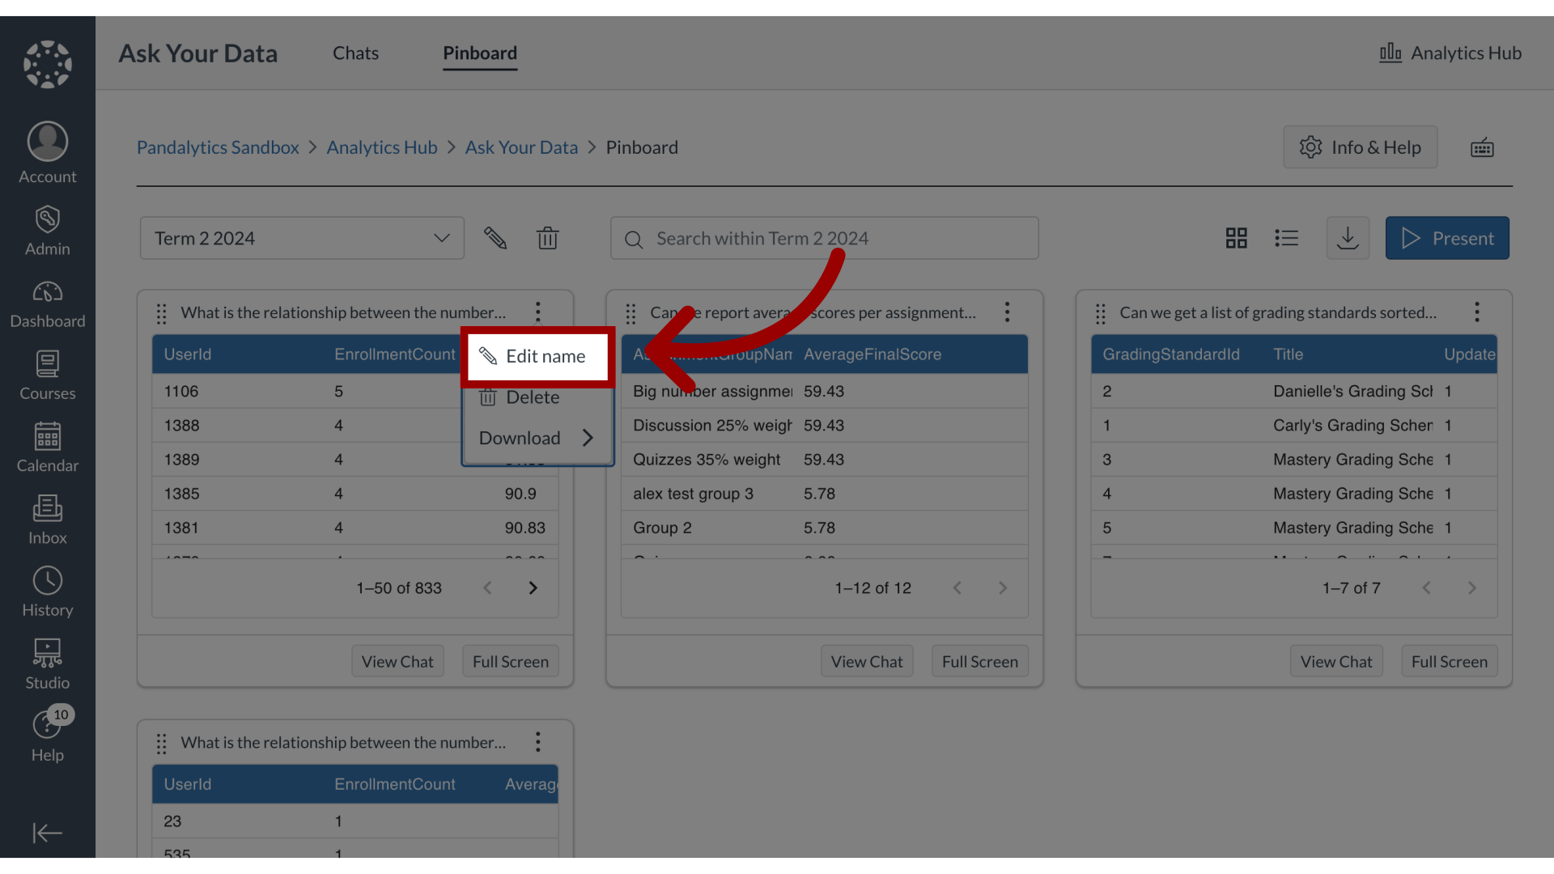Click the pinboard download icon button

click(x=1348, y=238)
